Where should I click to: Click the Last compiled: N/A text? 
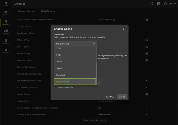66,87
